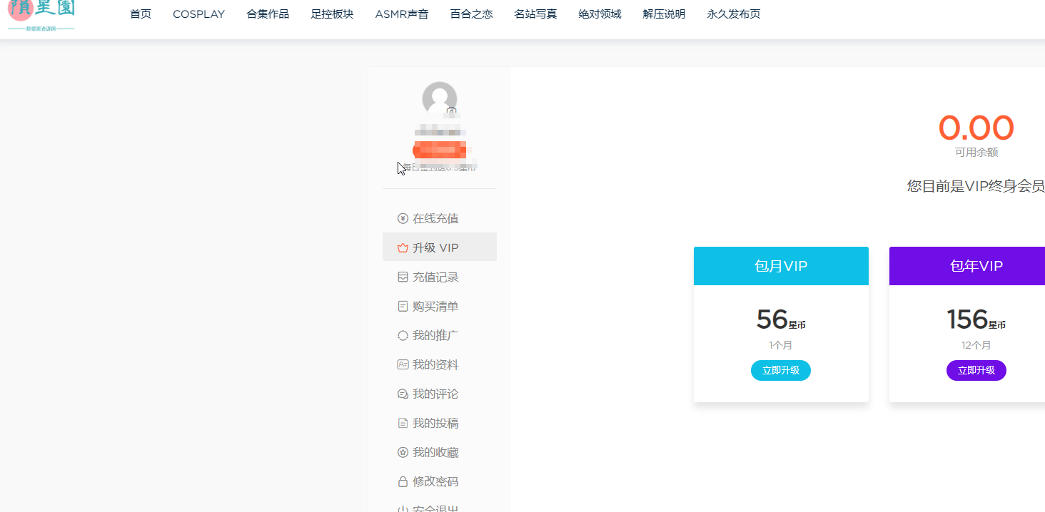Open 充值记录 in the sidebar
This screenshot has width=1045, height=512.
pos(440,277)
